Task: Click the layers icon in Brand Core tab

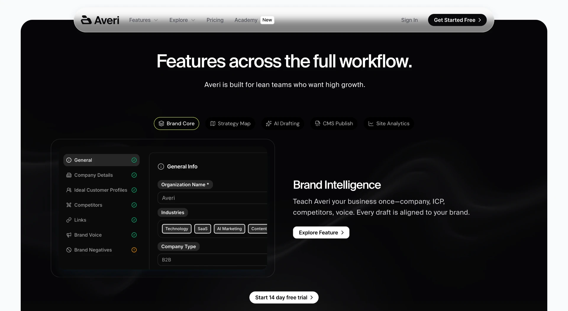Action: click(x=161, y=124)
